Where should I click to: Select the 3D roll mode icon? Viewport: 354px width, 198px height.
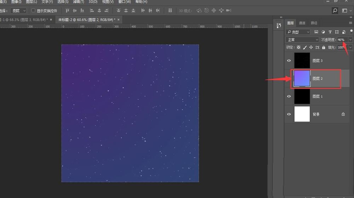pyautogui.click(x=206, y=11)
